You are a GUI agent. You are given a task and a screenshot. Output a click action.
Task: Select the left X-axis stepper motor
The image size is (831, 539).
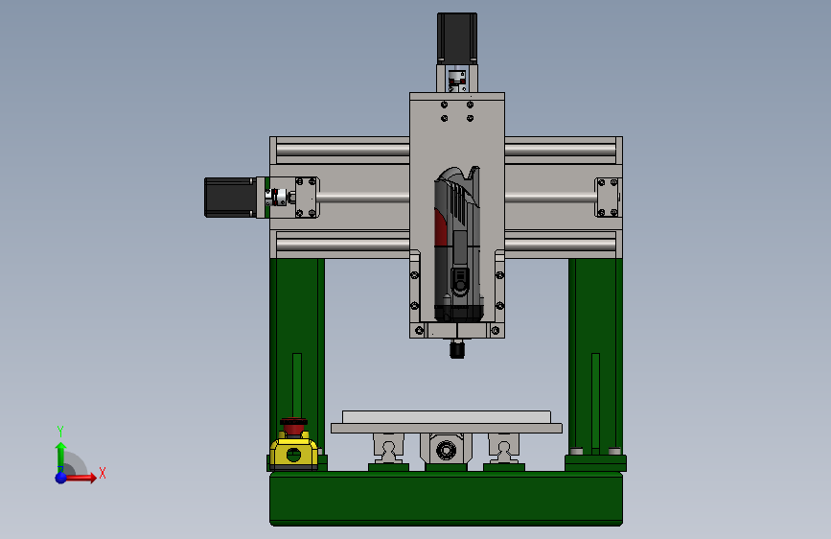[x=231, y=198]
